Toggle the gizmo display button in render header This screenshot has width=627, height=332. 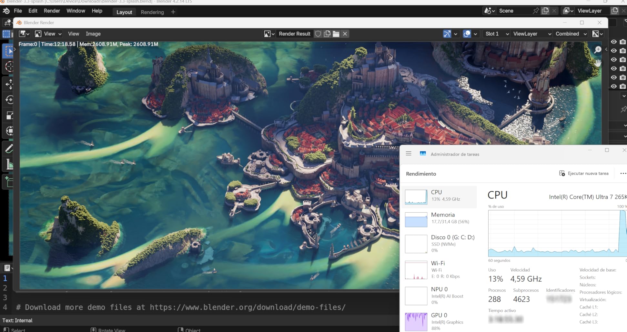click(x=447, y=34)
